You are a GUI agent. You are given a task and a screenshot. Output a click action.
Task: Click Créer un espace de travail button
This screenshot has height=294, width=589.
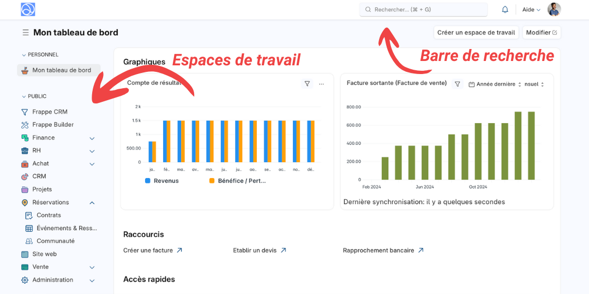coord(476,33)
